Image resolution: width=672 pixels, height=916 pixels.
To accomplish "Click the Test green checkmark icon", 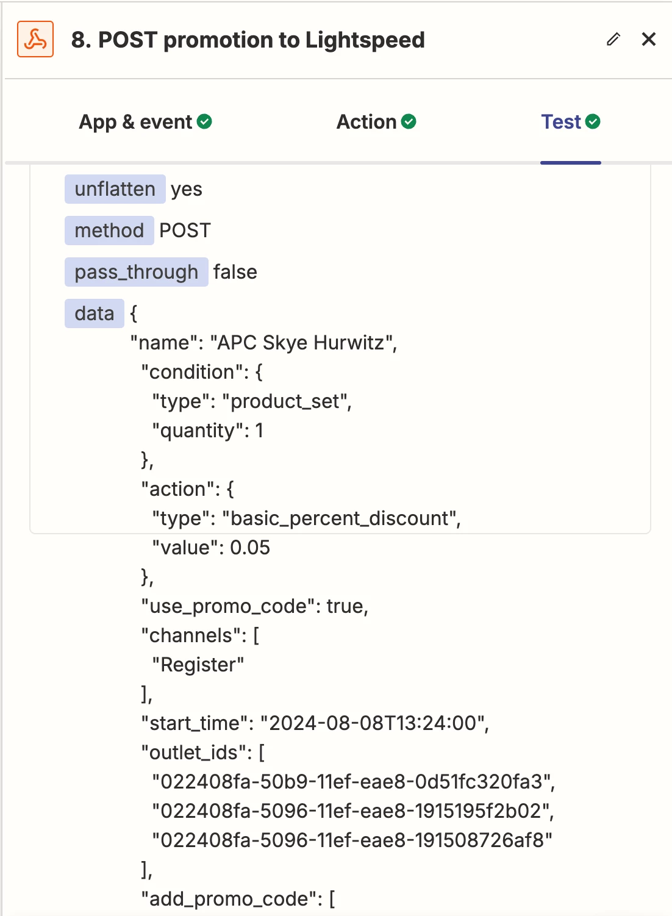I will click(x=593, y=122).
